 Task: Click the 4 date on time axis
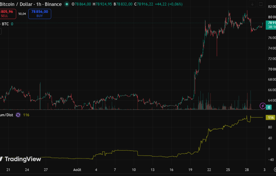coord(96,169)
